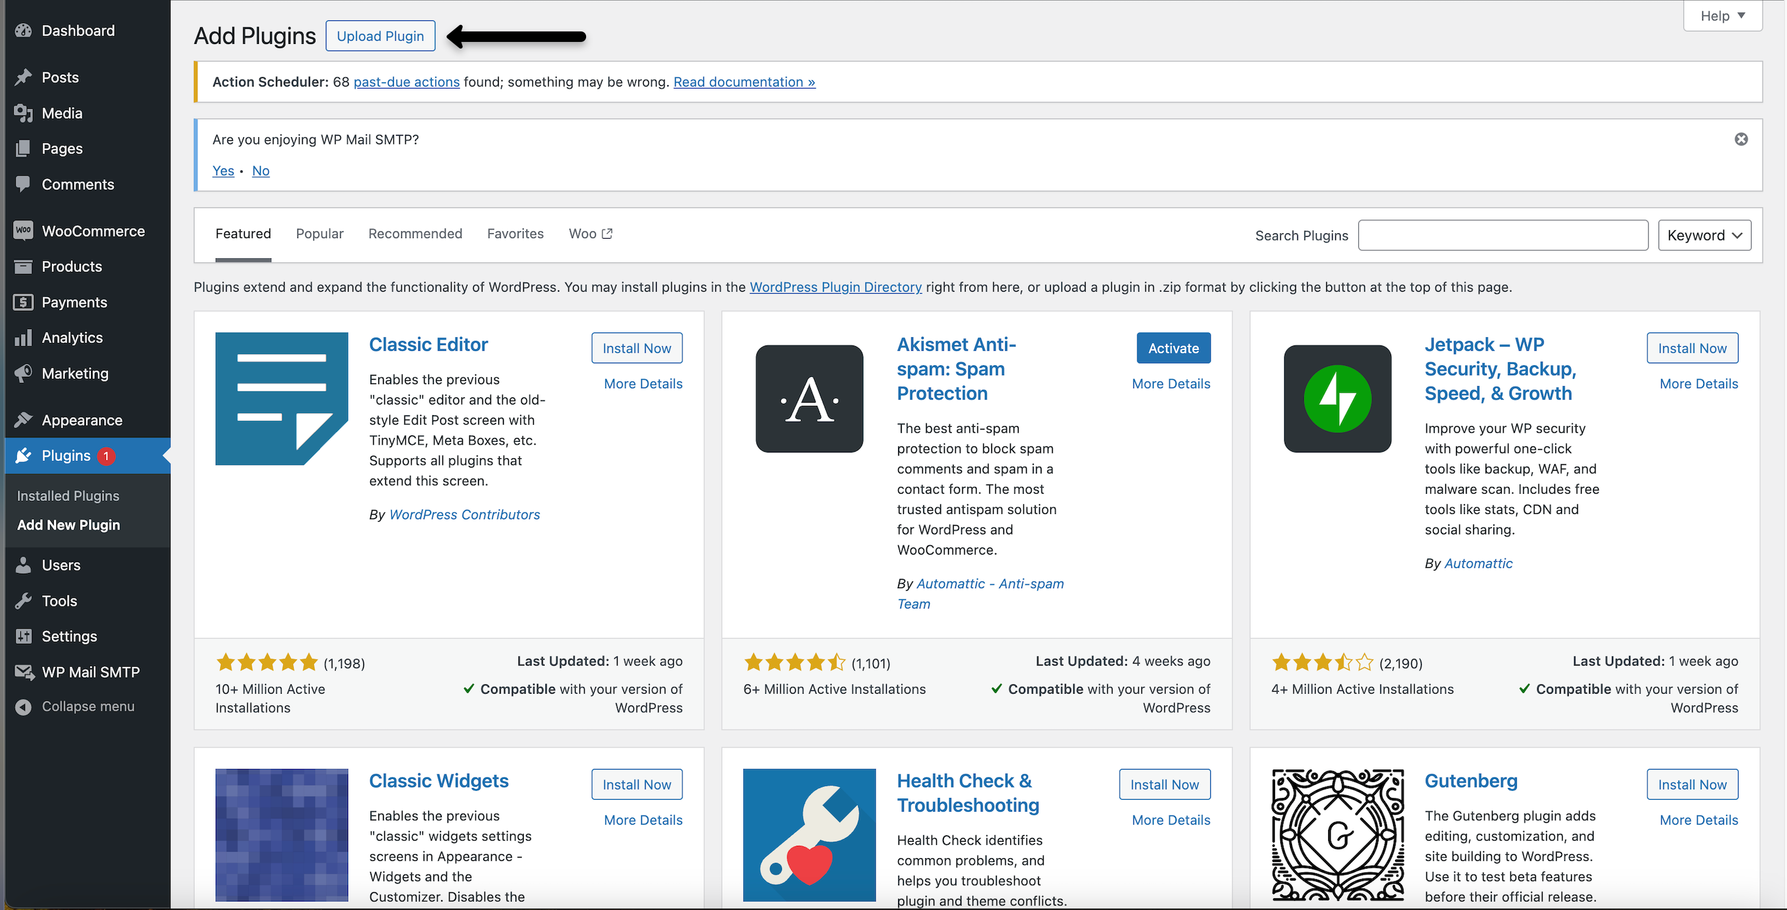
Task: Click the Payments dollar icon
Action: 24,302
